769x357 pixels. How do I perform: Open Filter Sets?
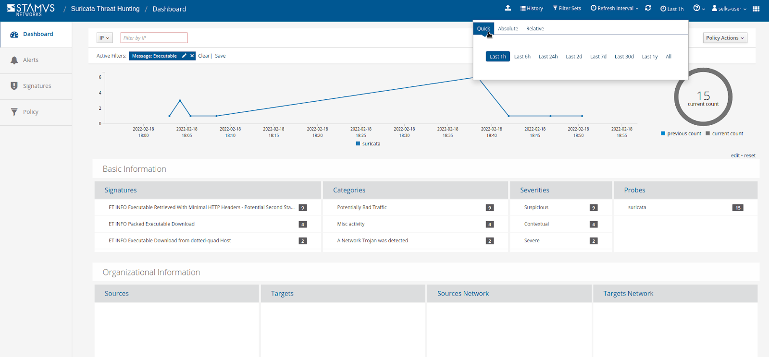point(567,9)
